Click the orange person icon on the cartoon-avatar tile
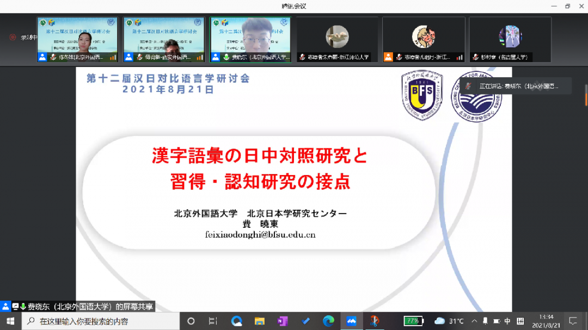The image size is (588, 330). pos(388,57)
